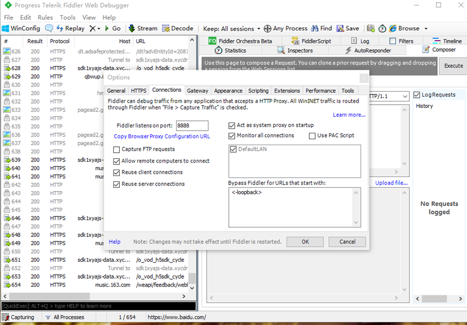Uncheck Allow remote computers to connect
This screenshot has width=467, height=325.
click(117, 161)
